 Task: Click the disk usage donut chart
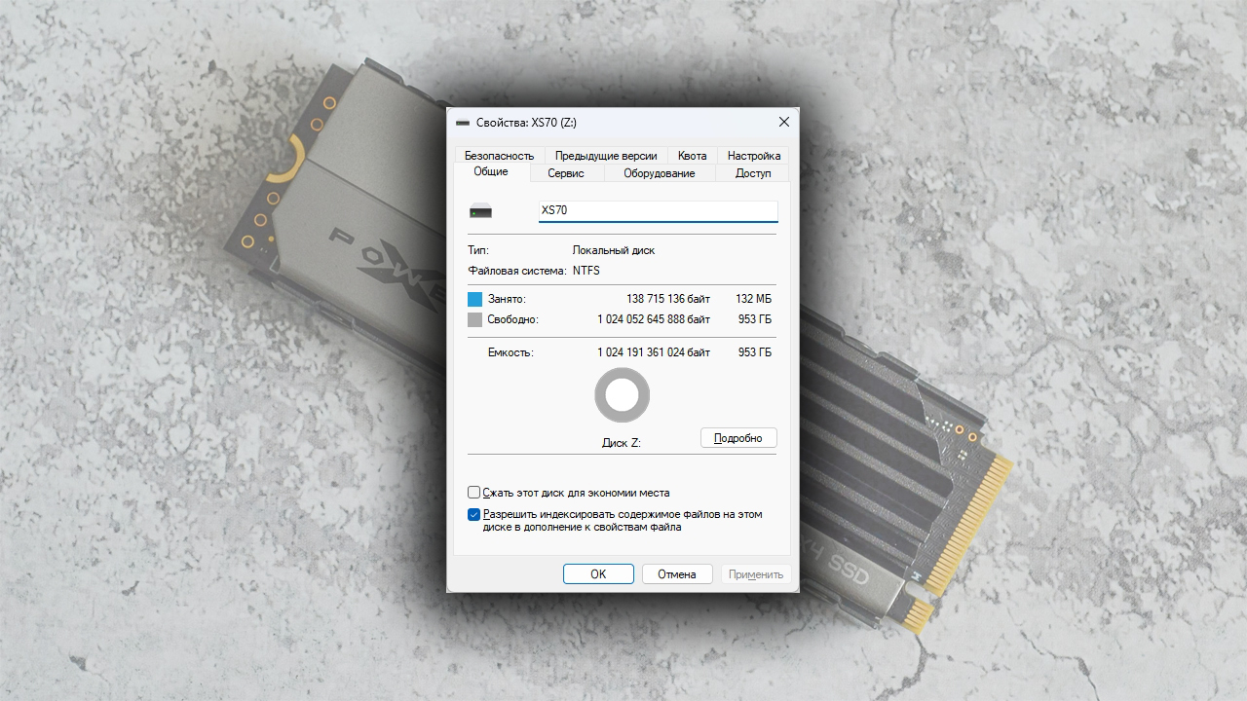[x=622, y=395]
